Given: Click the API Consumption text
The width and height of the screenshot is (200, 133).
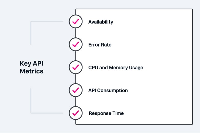Looking at the screenshot, I should (108, 91).
